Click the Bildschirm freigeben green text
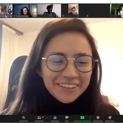The width and height of the screenshot is (123, 123). click(x=82, y=121)
